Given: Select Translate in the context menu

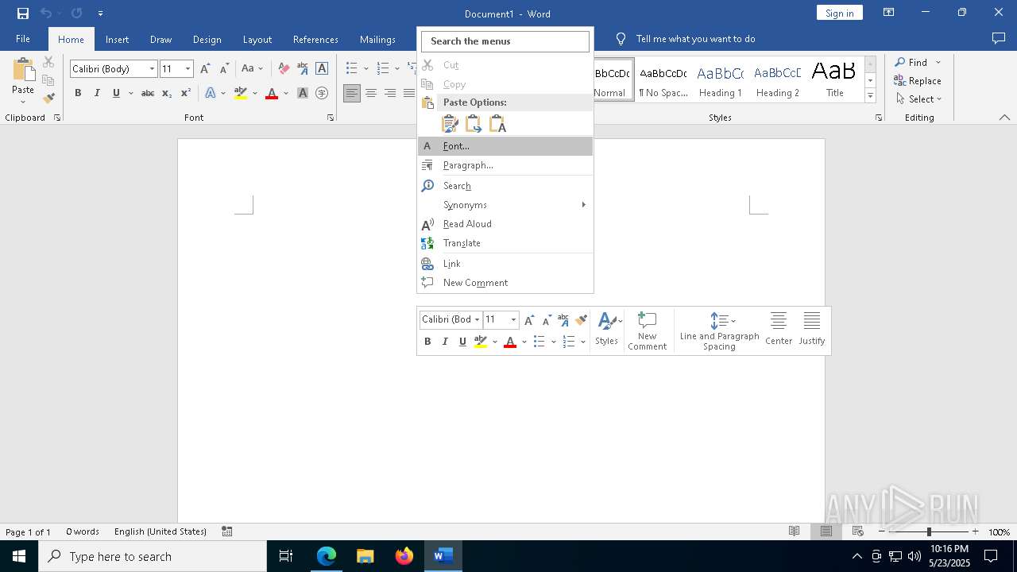Looking at the screenshot, I should coord(505,243).
